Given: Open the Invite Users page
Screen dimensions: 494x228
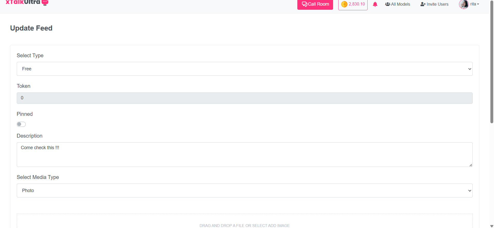Looking at the screenshot, I should pyautogui.click(x=437, y=4).
